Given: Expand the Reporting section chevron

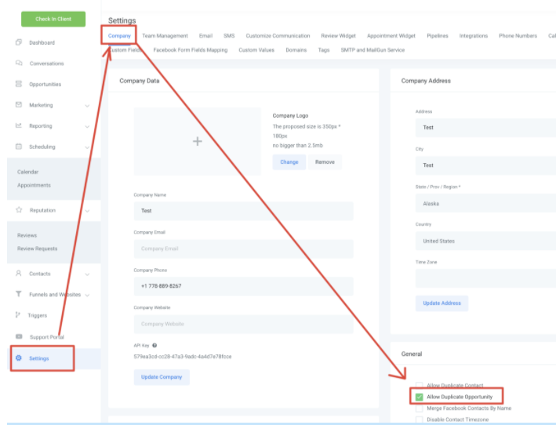Looking at the screenshot, I should click(87, 126).
